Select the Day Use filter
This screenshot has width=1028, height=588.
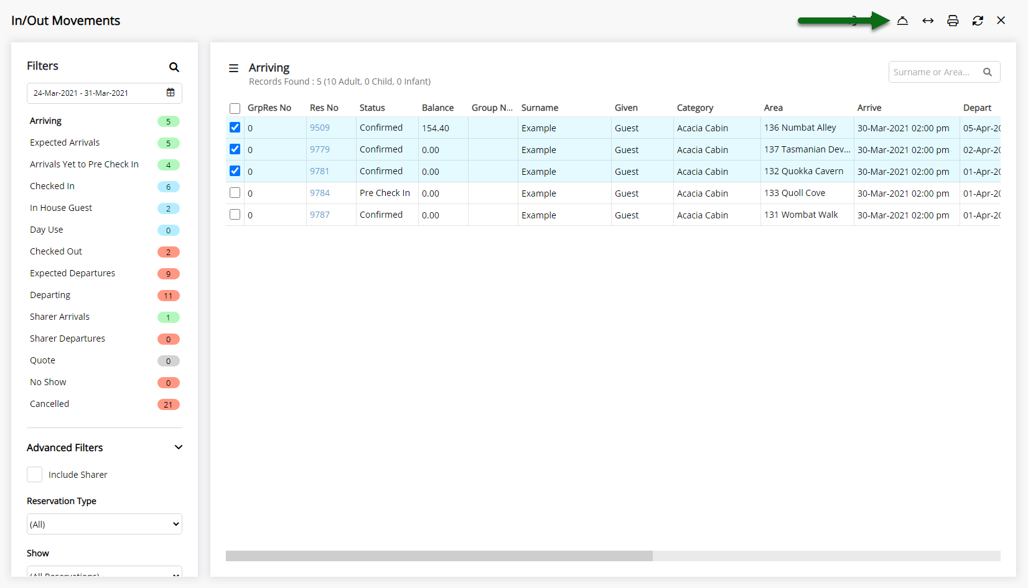click(46, 230)
